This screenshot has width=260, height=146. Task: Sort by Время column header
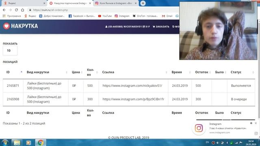pos(180,72)
